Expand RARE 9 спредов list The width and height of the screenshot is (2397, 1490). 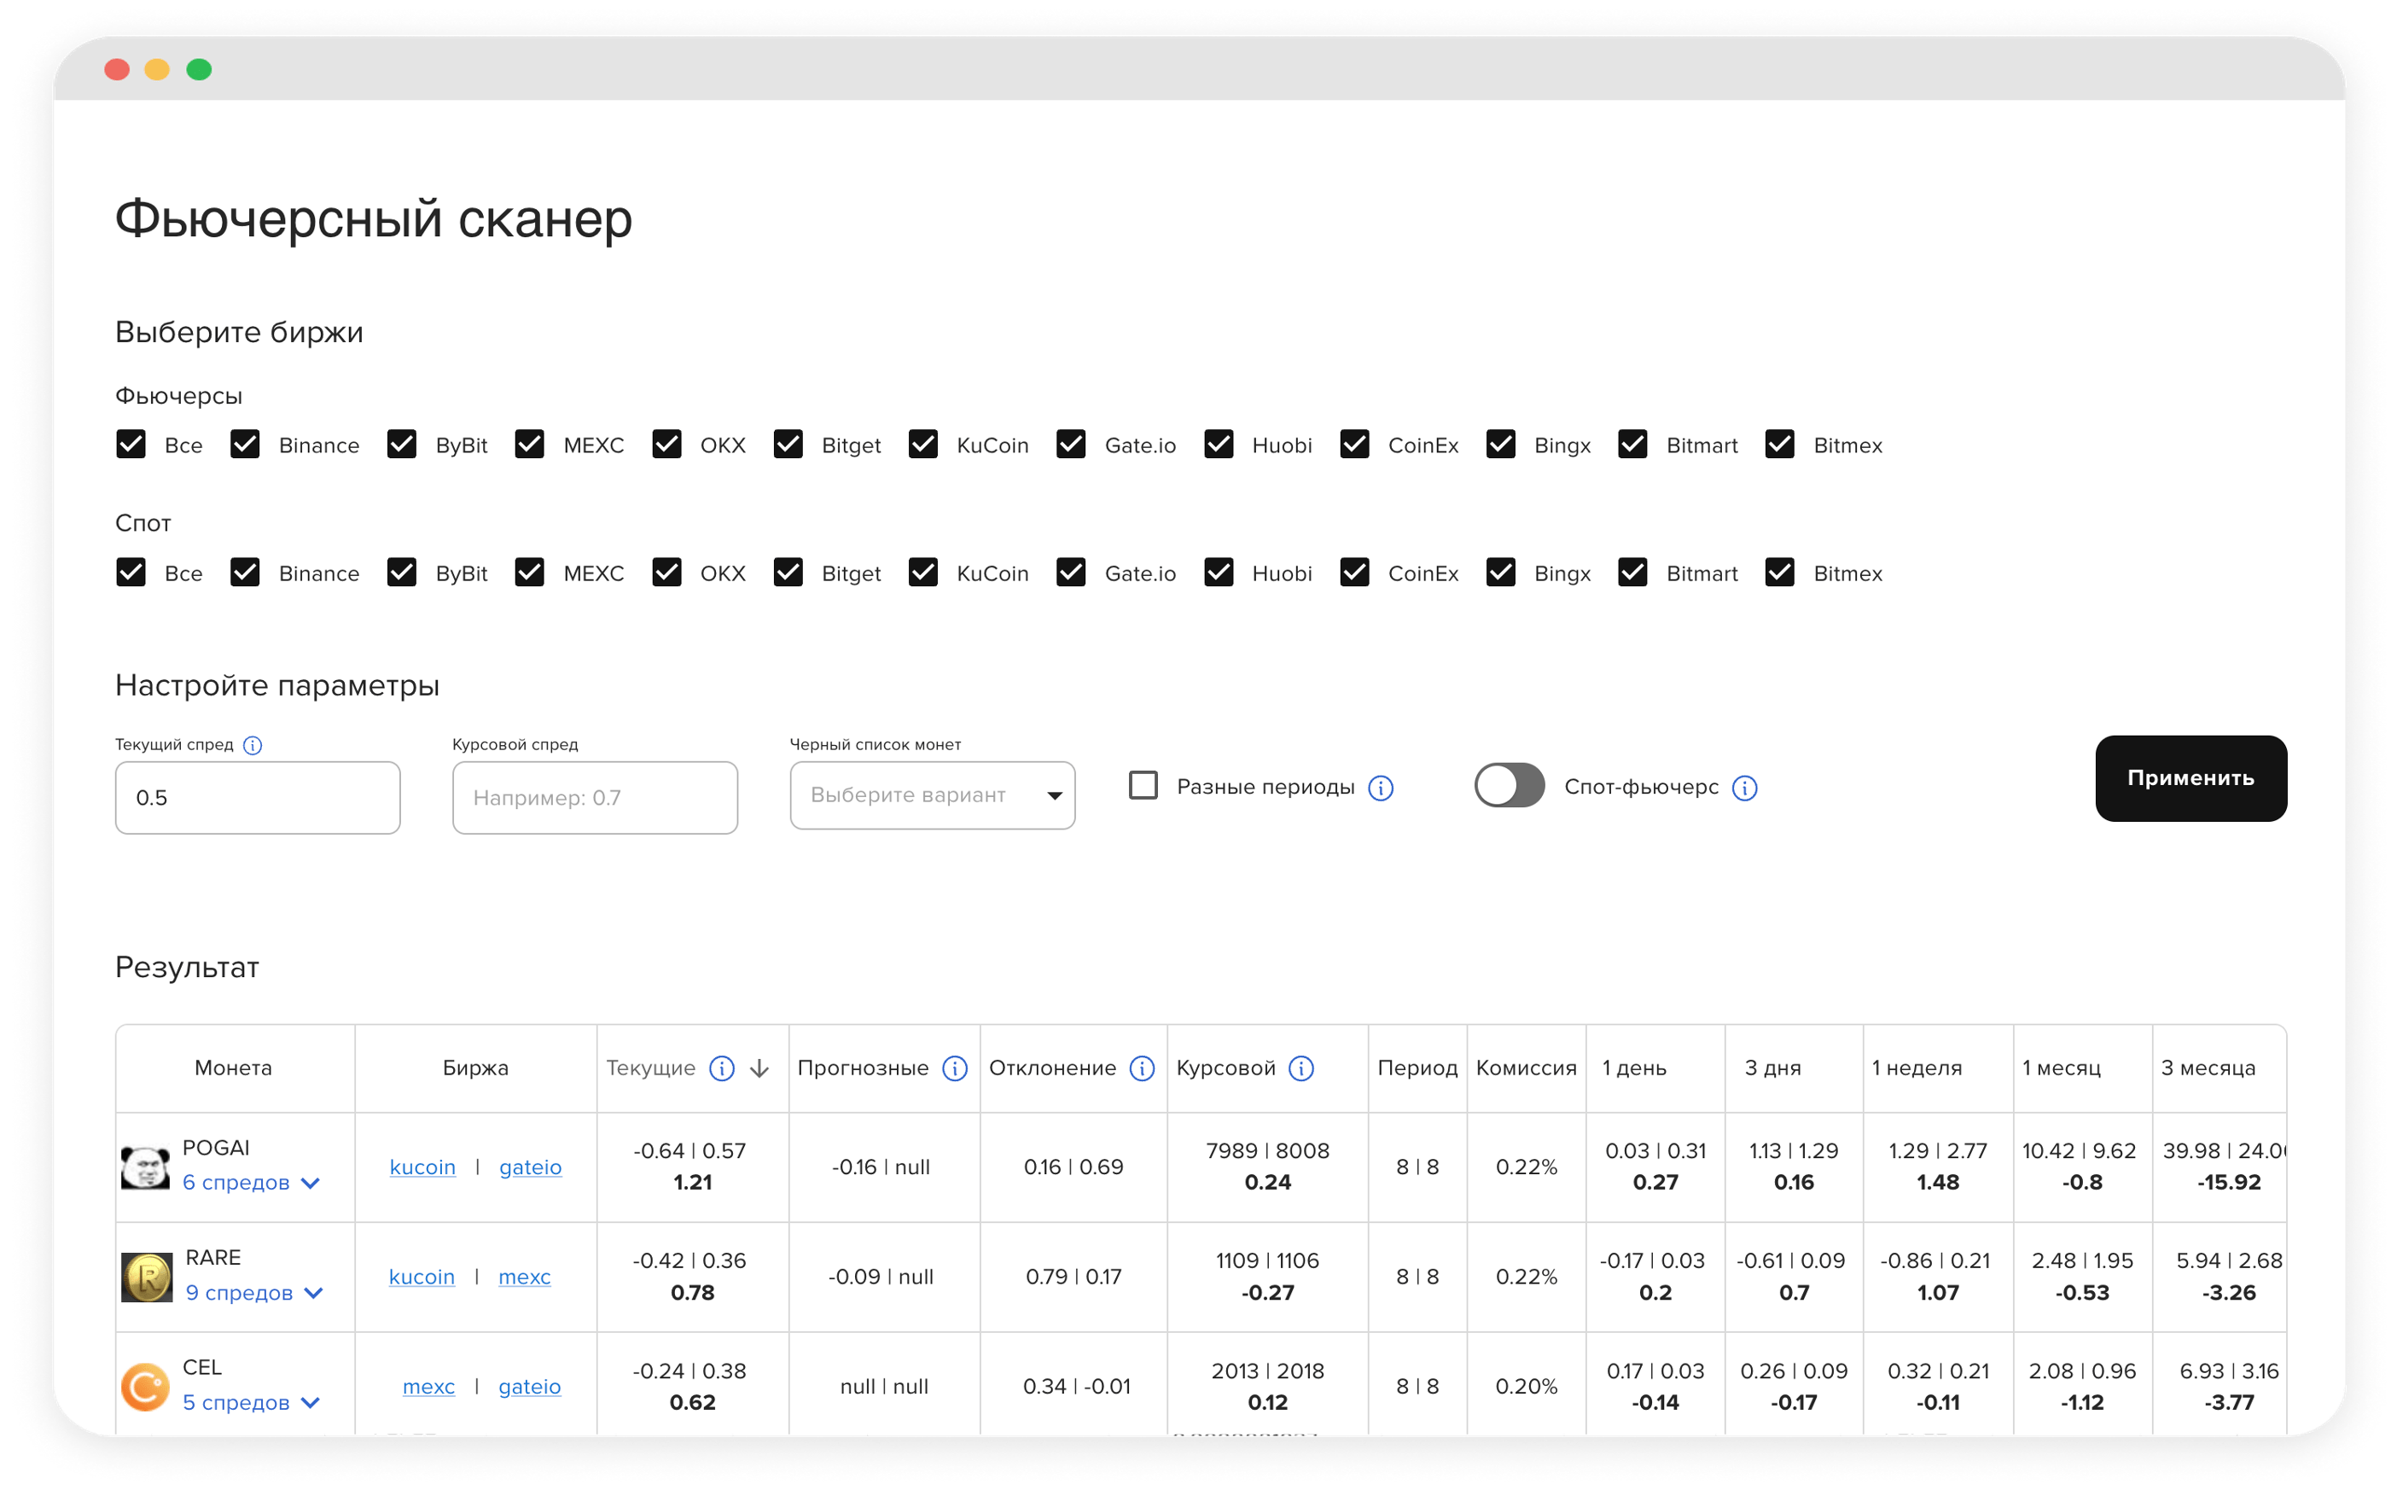(254, 1292)
